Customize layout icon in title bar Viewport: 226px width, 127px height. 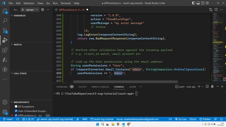(x=207, y=3)
